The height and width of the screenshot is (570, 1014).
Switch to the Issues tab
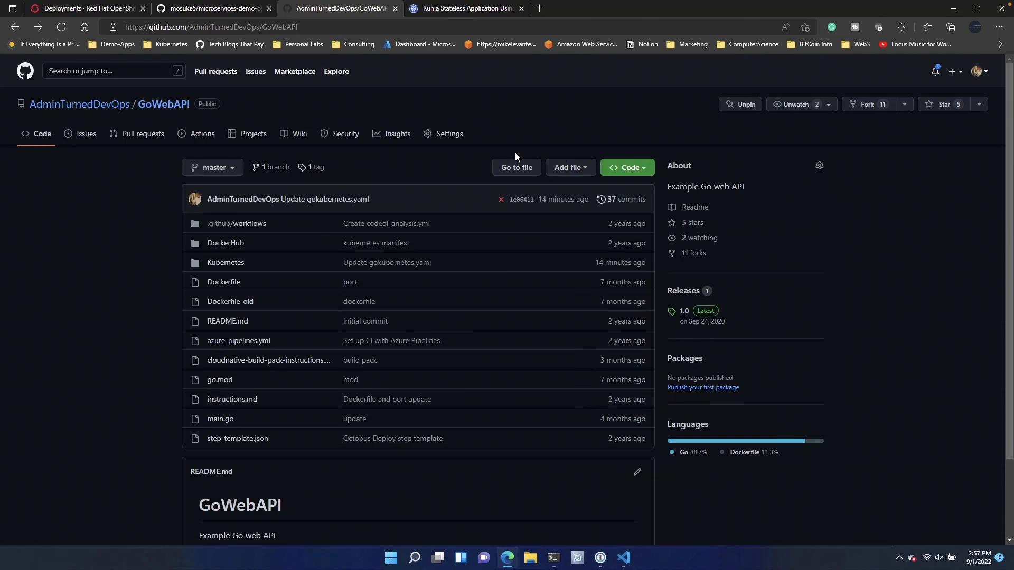[80, 134]
